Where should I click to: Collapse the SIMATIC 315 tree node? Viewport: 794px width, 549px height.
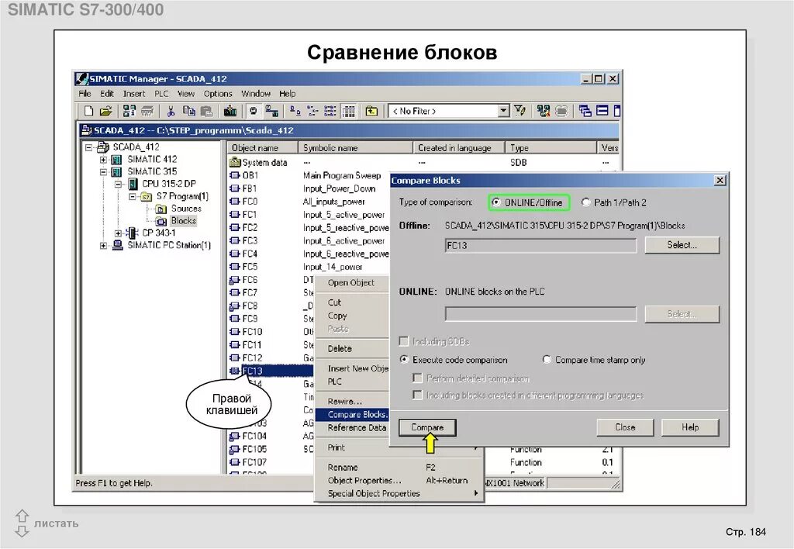[103, 172]
